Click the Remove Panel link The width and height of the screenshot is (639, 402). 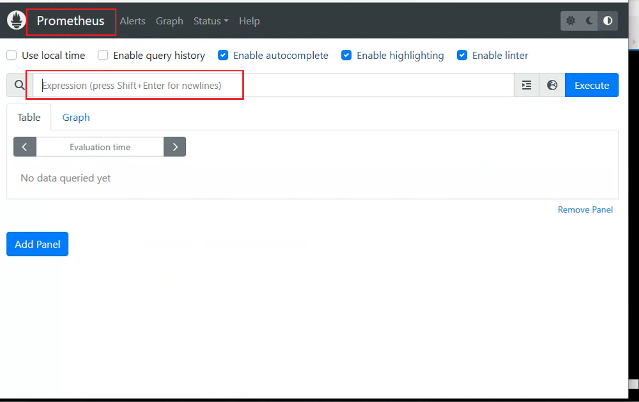click(x=585, y=210)
